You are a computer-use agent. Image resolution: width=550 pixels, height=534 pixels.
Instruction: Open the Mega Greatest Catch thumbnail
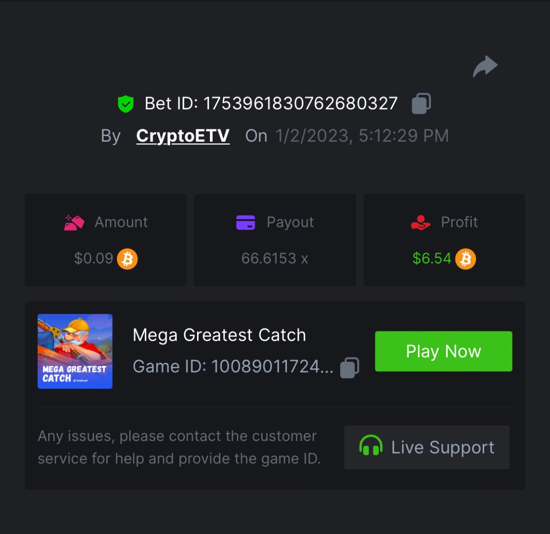tap(75, 351)
